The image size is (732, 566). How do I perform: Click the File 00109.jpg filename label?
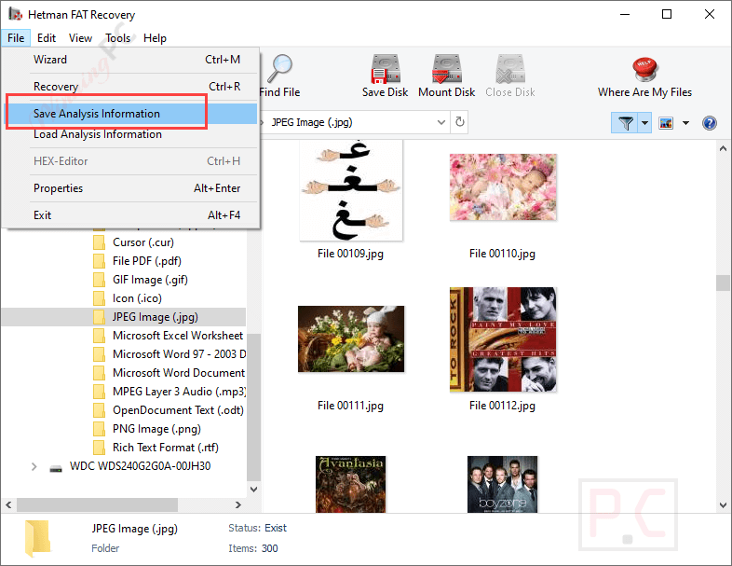point(350,254)
